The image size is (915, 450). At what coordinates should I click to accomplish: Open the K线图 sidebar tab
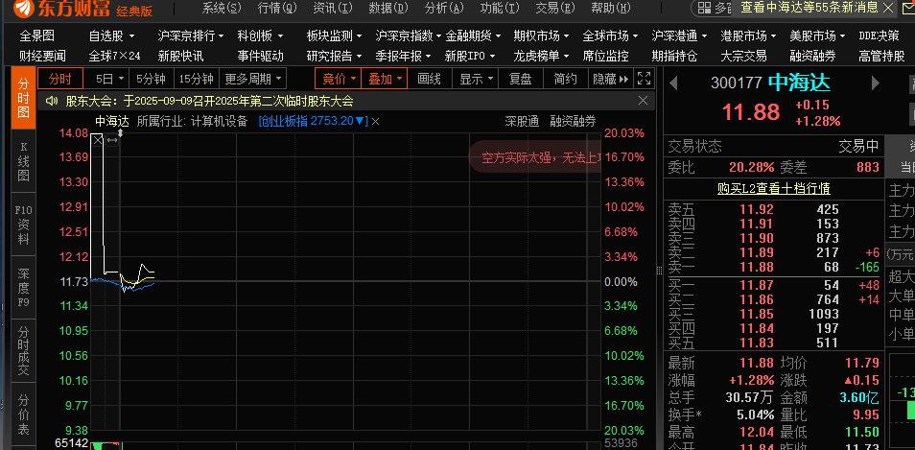tap(23, 161)
